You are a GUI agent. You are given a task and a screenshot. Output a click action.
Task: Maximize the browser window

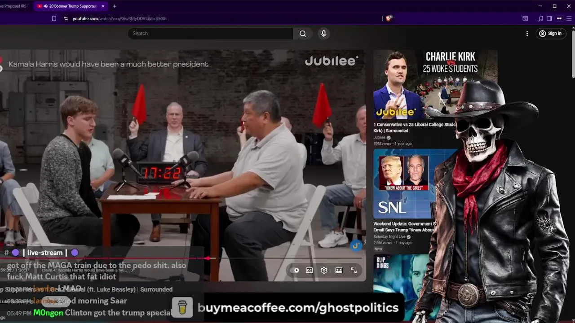[x=554, y=6]
